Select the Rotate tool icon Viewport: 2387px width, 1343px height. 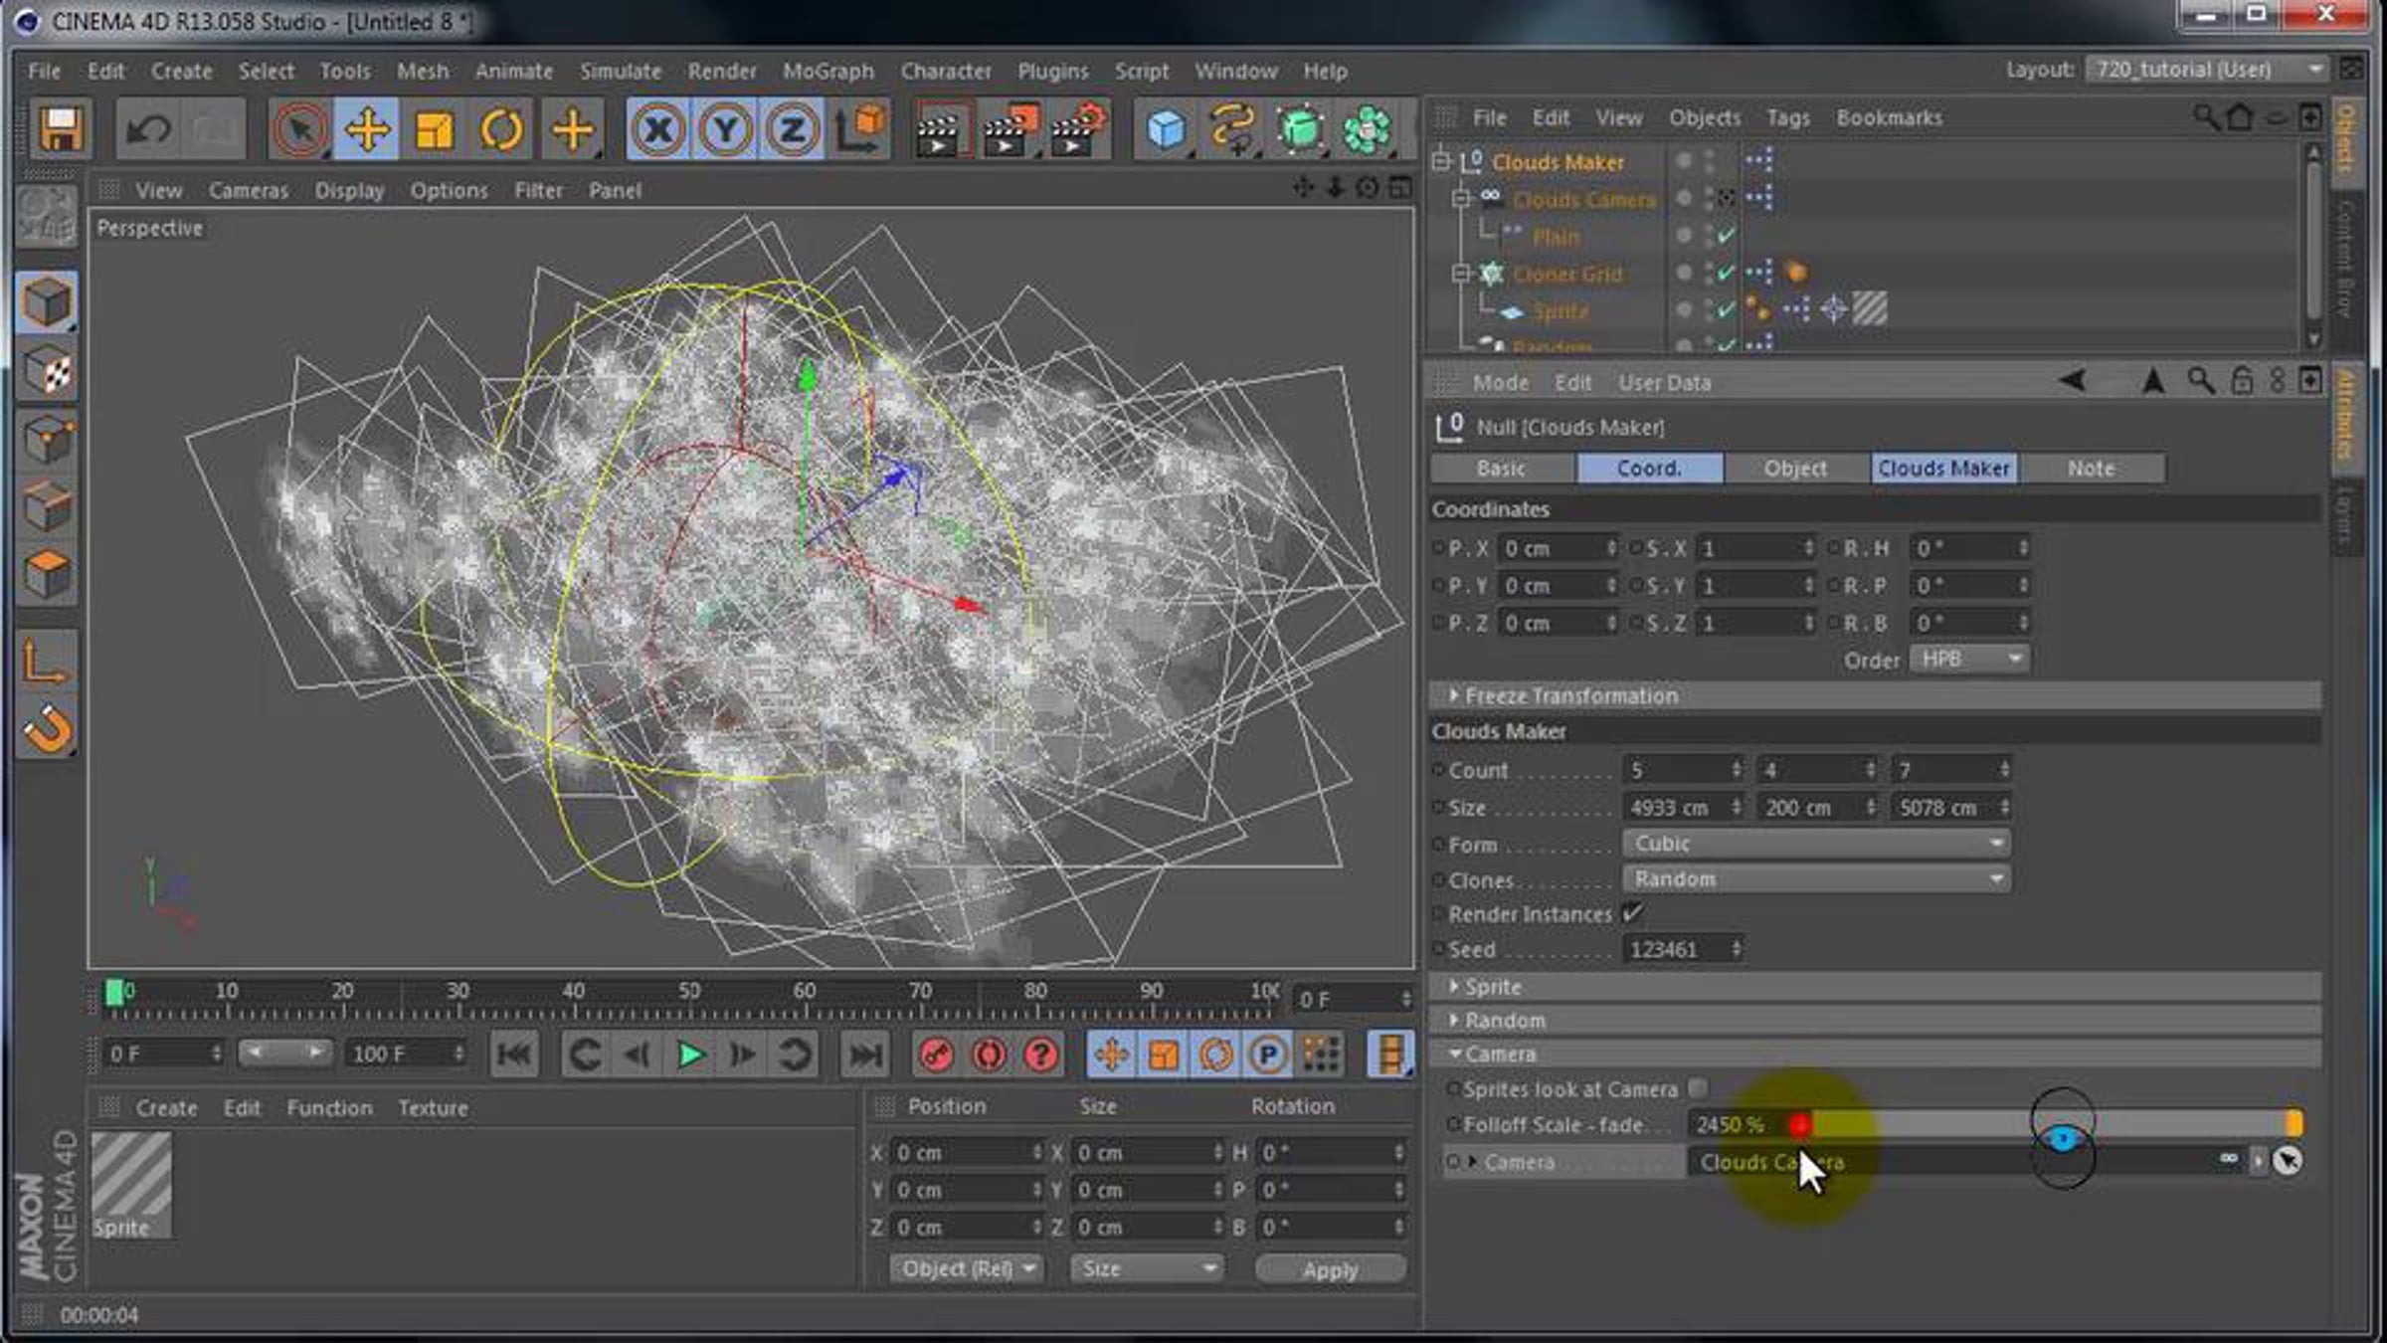coord(500,129)
